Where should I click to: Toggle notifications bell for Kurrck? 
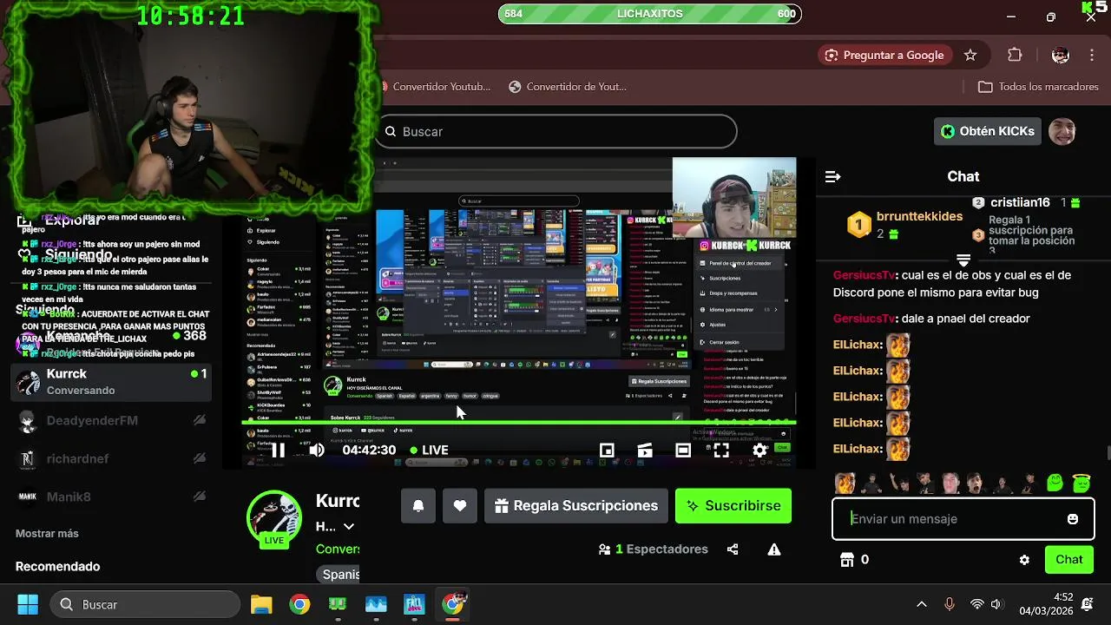tap(418, 506)
